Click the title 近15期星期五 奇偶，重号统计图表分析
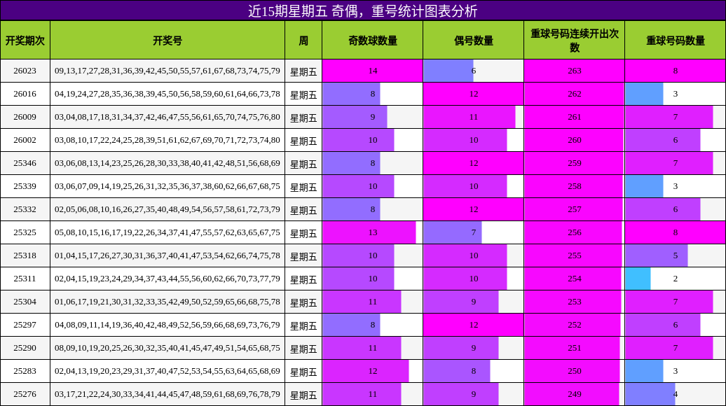This screenshot has height=406, width=726. point(363,10)
